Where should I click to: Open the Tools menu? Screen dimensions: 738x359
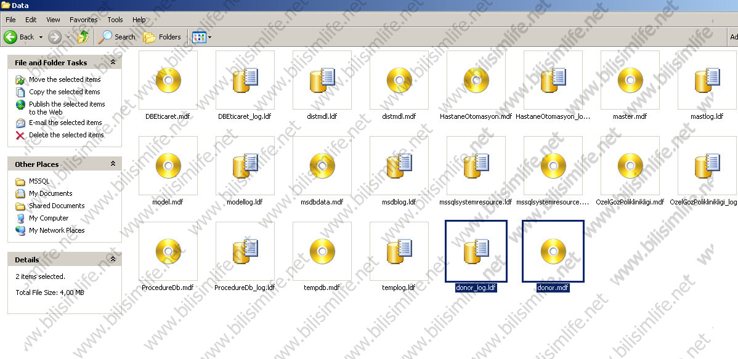[x=115, y=20]
